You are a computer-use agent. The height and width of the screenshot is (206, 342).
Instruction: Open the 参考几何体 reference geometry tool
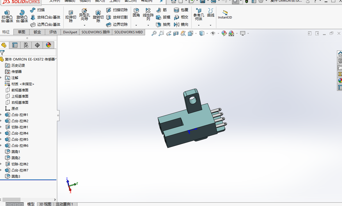[199, 15]
